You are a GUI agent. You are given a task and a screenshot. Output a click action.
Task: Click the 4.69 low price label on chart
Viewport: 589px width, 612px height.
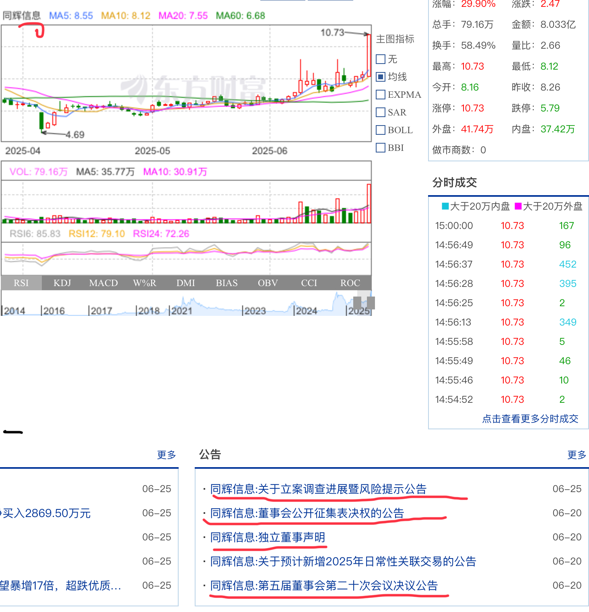[x=75, y=135]
